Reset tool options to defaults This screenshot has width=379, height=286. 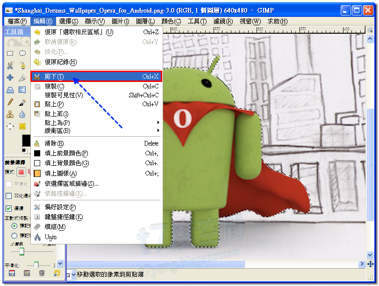point(57,273)
